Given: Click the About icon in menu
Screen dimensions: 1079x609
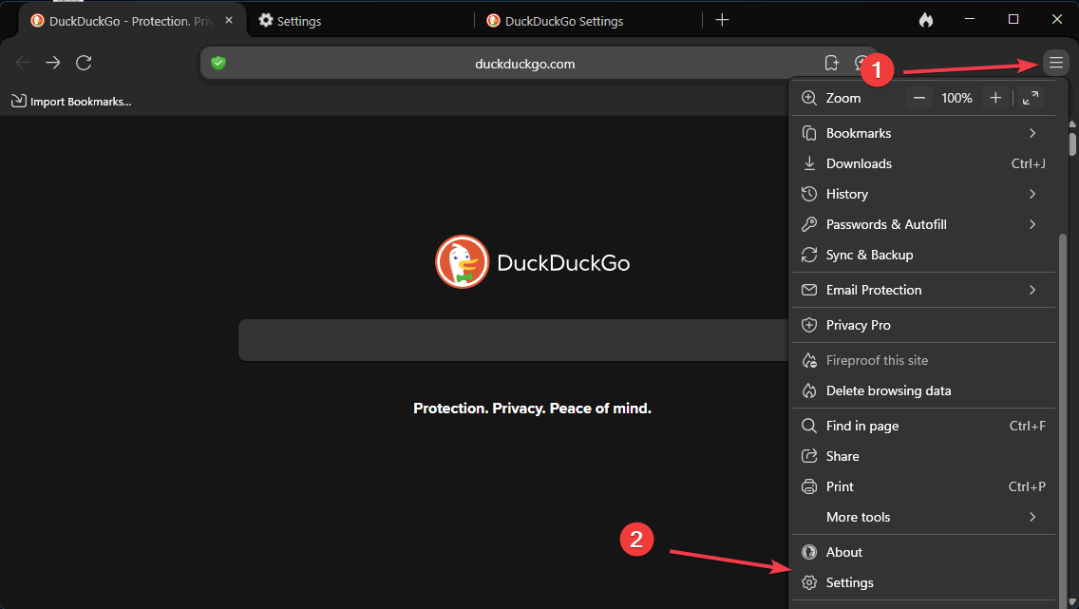Looking at the screenshot, I should (x=809, y=552).
